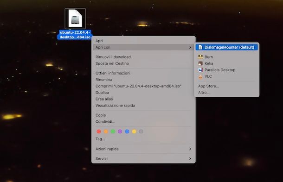Apply the blue tag color
This screenshot has height=182, width=283.
click(127, 132)
